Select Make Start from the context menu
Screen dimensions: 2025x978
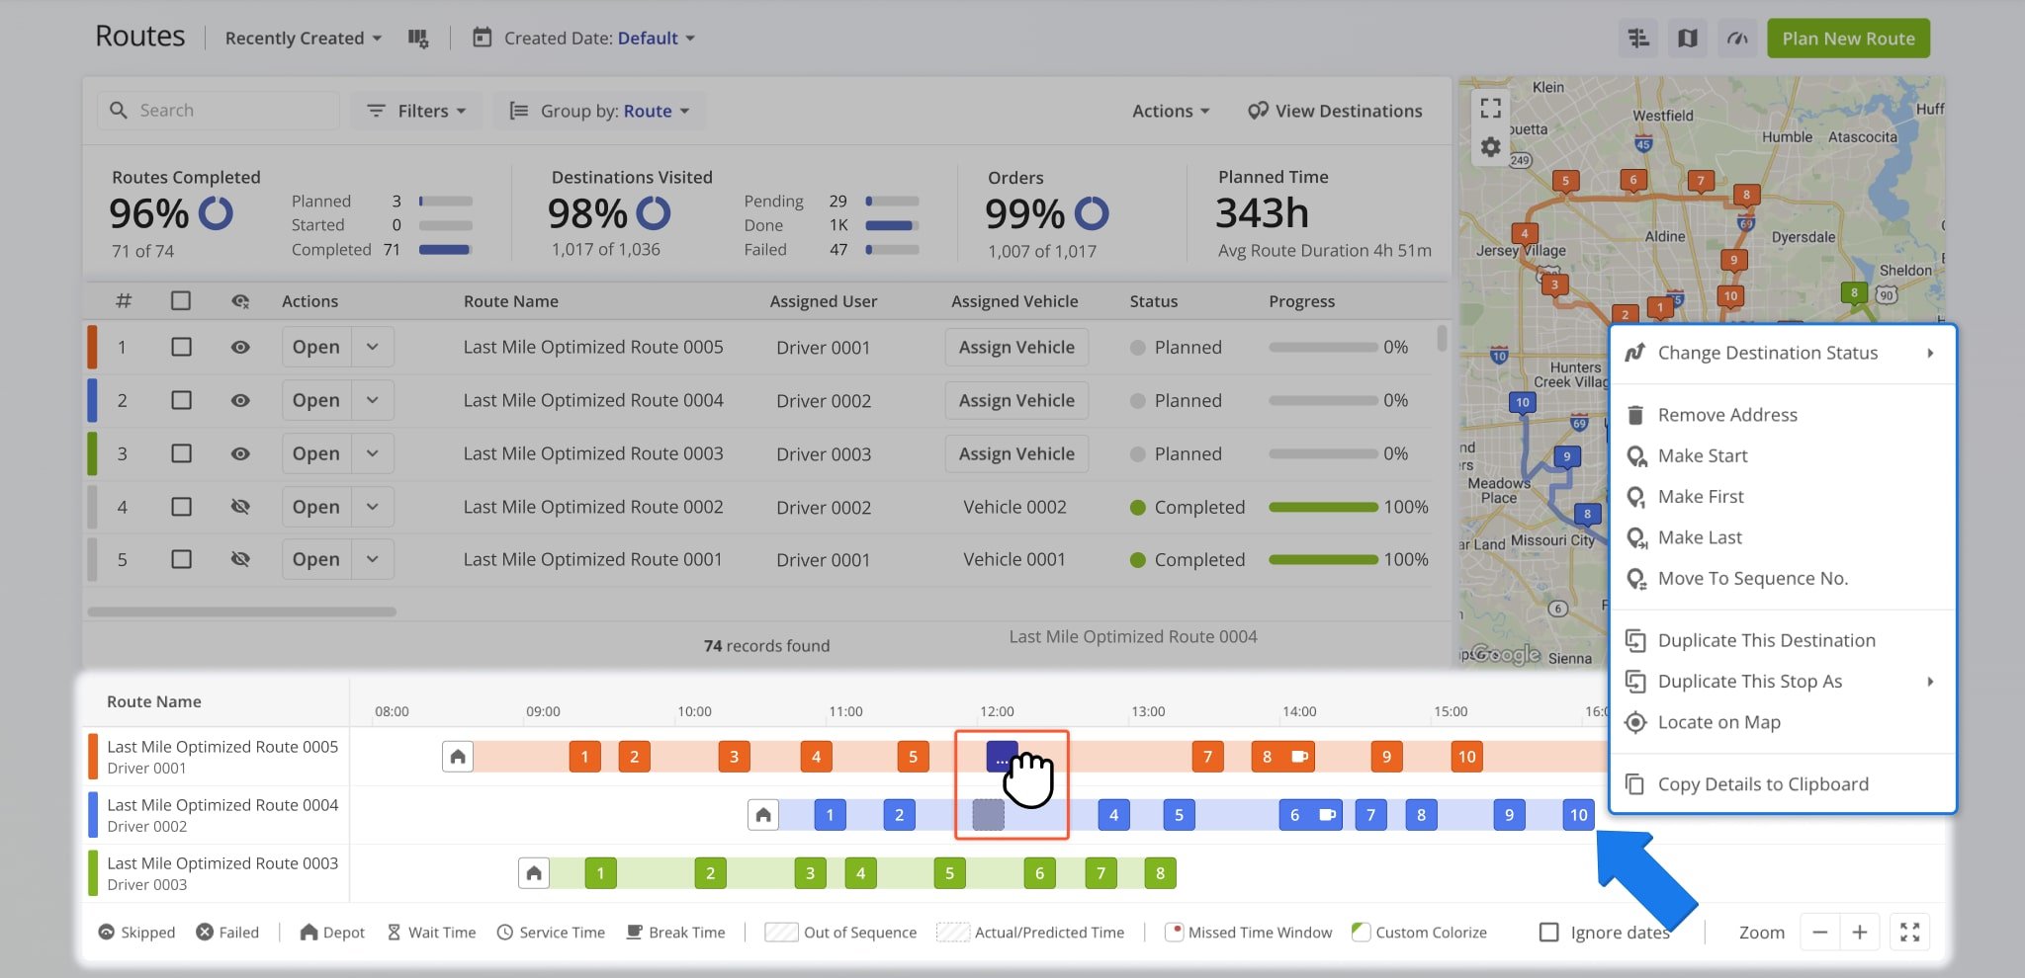pos(1702,455)
